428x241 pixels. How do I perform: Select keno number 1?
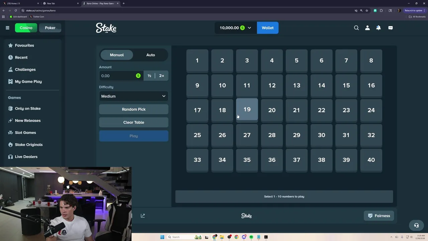pos(197,61)
